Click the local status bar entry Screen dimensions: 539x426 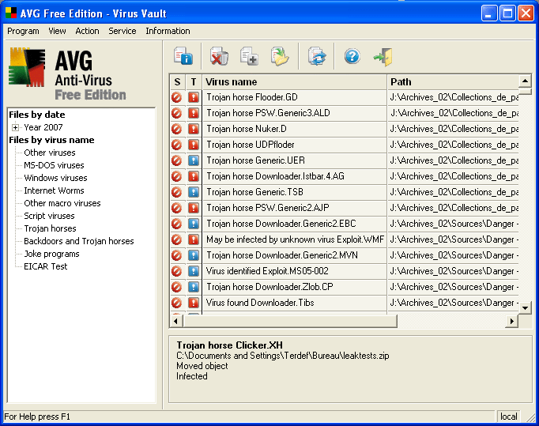509,417
